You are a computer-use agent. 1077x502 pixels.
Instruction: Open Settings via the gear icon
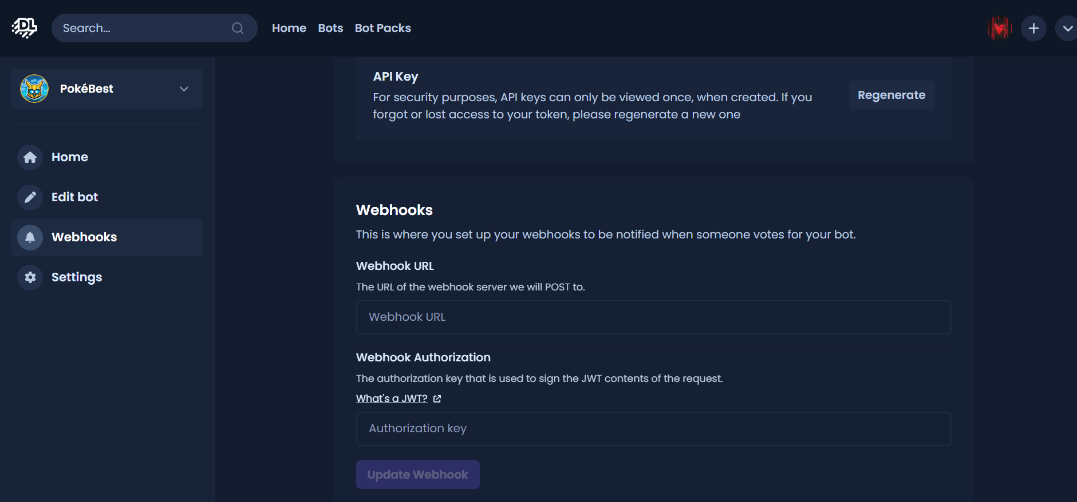29,277
